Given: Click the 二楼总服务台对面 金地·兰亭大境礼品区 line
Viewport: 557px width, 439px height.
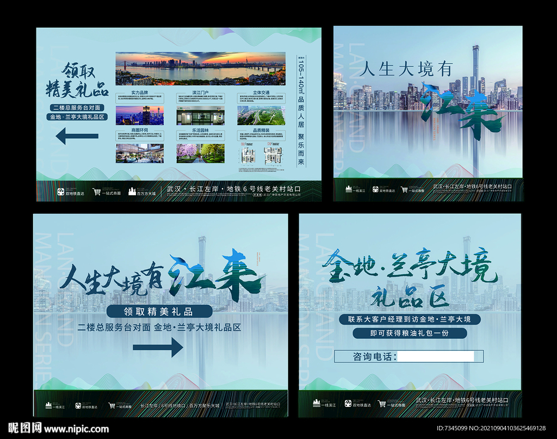Looking at the screenshot, I should (x=159, y=327).
